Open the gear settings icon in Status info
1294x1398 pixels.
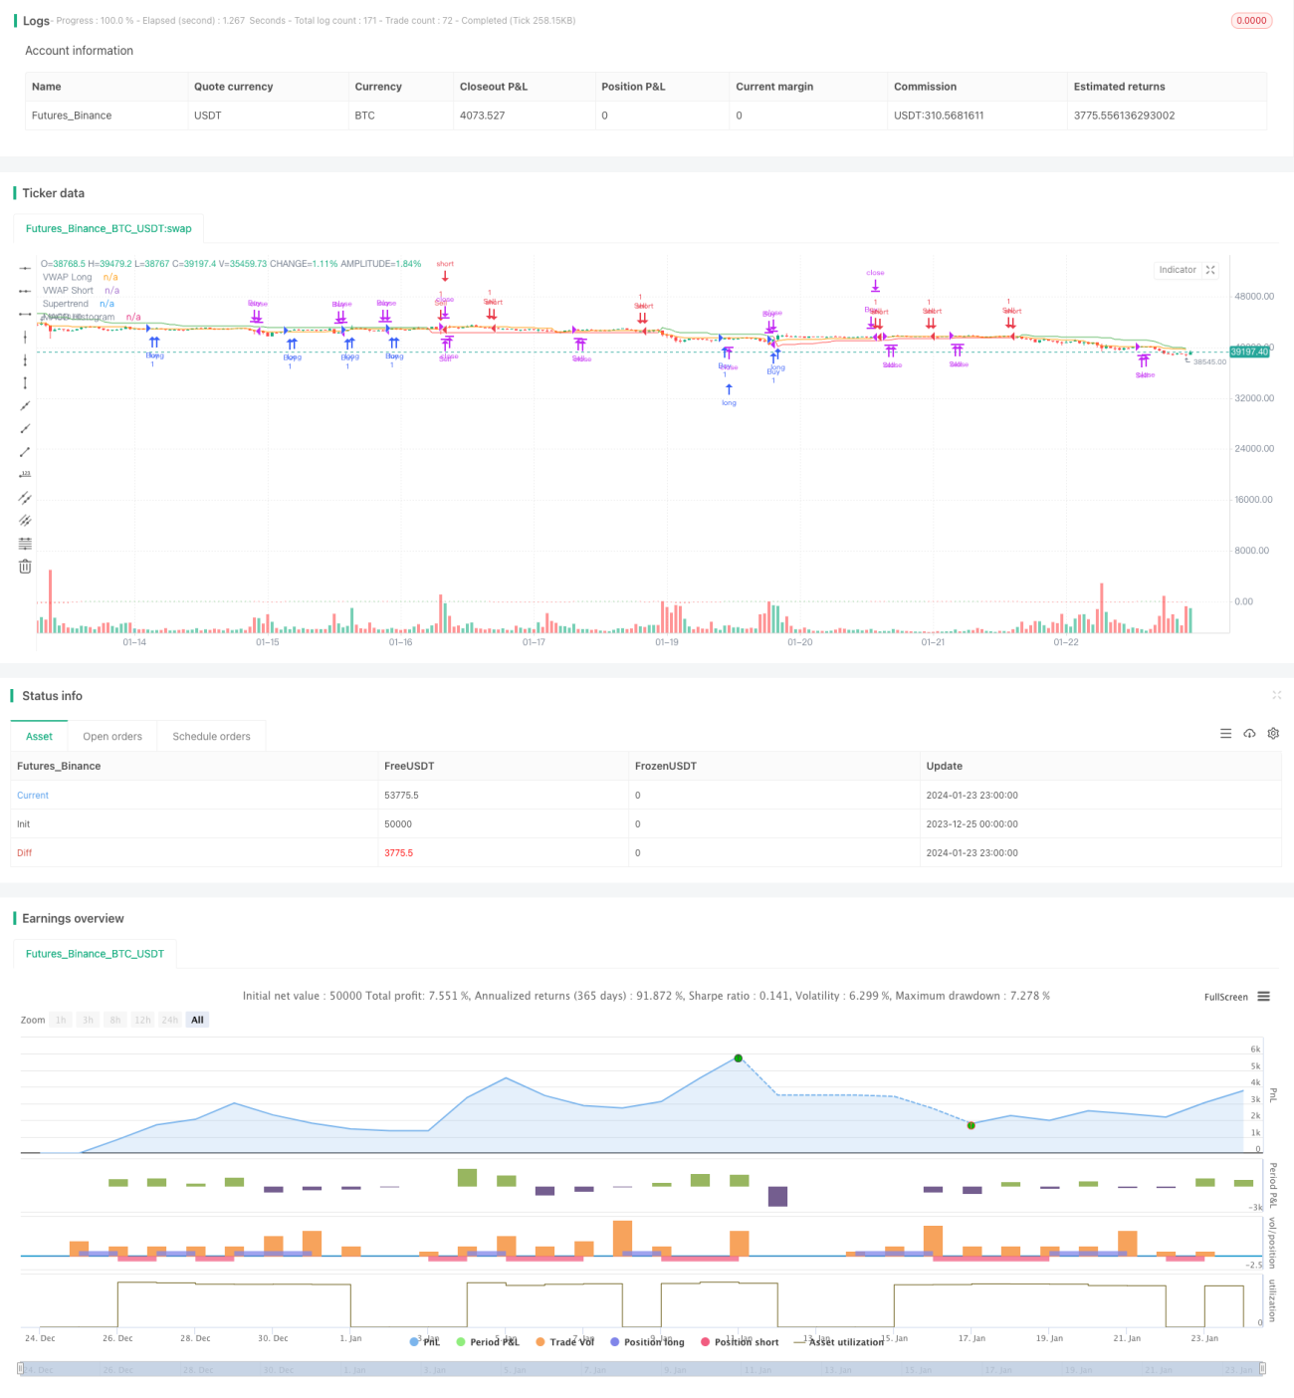tap(1273, 734)
